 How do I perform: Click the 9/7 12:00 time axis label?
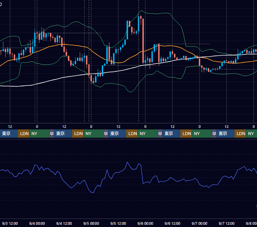tap(226, 223)
